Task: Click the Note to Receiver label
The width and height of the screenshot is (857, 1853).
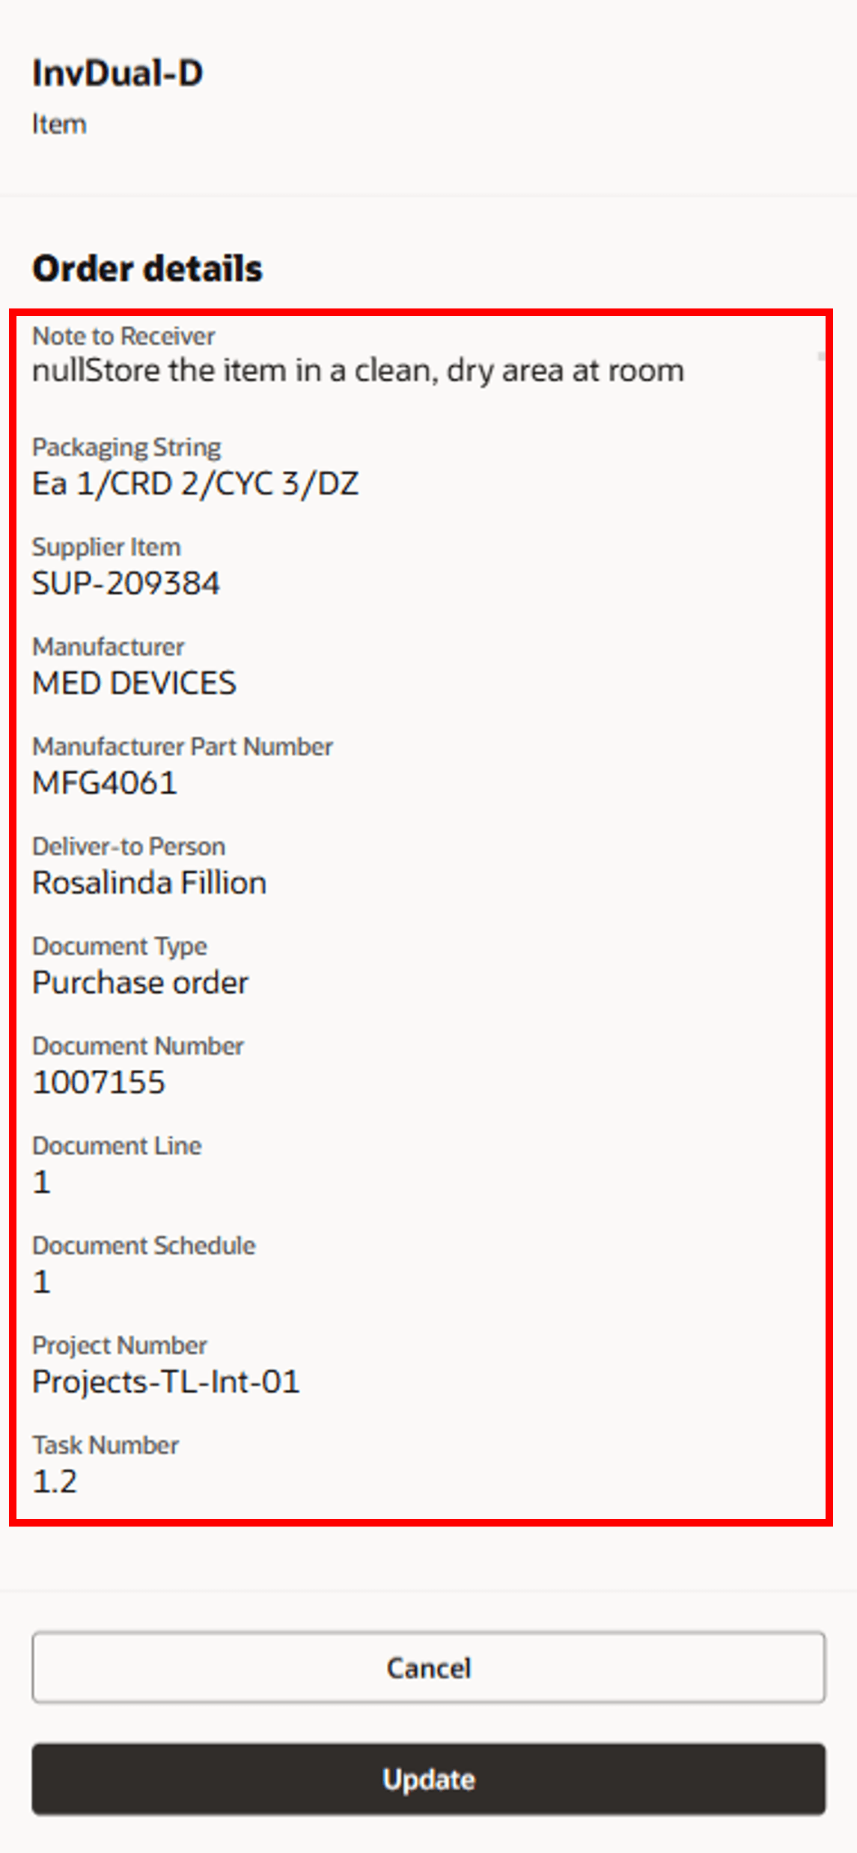Action: [123, 336]
